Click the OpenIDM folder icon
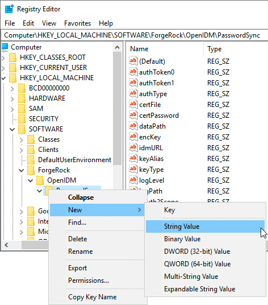The height and width of the screenshot is (305, 268). [x=40, y=180]
